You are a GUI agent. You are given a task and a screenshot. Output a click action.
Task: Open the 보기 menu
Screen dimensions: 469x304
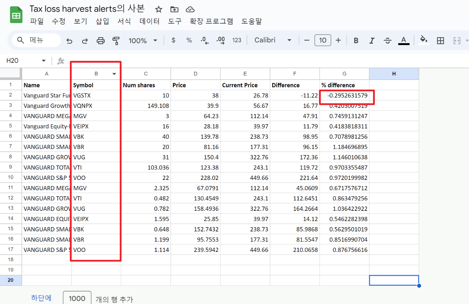80,21
